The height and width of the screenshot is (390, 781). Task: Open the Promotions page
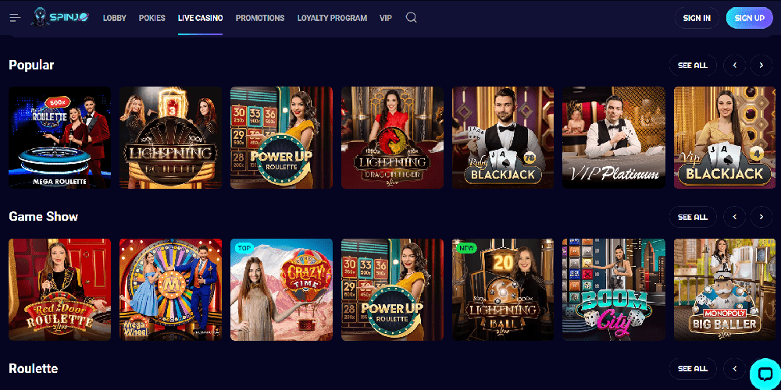pos(260,18)
